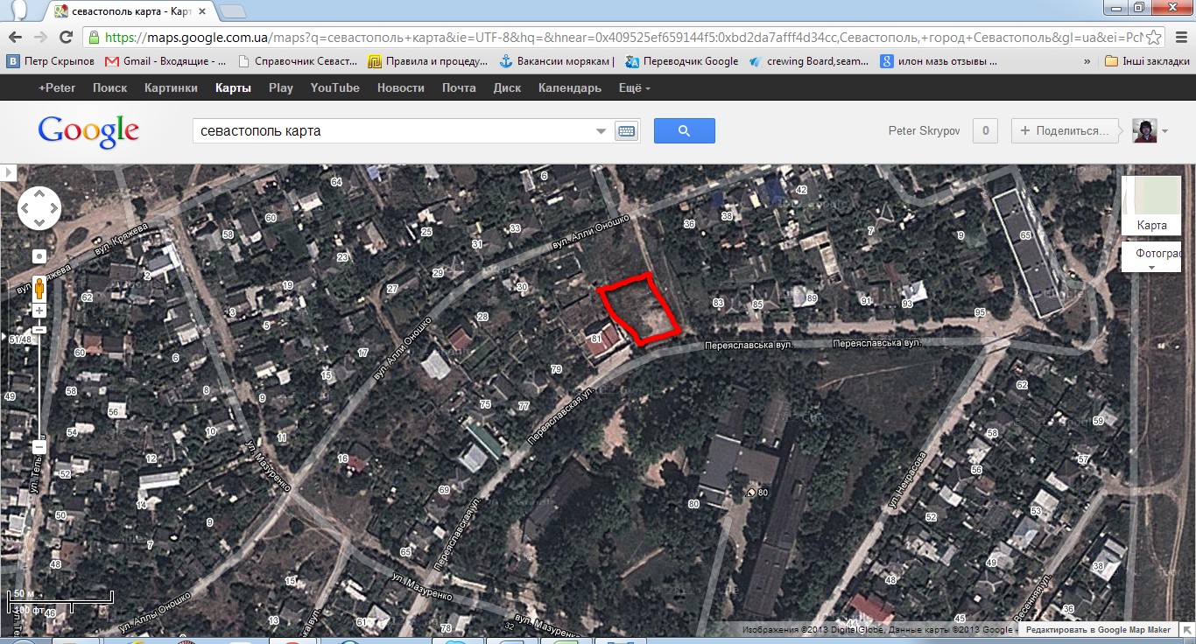Open Редактировать в Google Map Maker link

[1098, 630]
